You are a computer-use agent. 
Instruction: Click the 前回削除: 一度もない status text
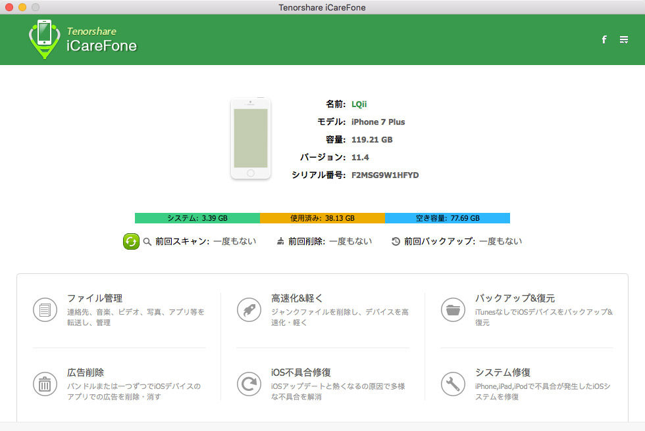(330, 241)
